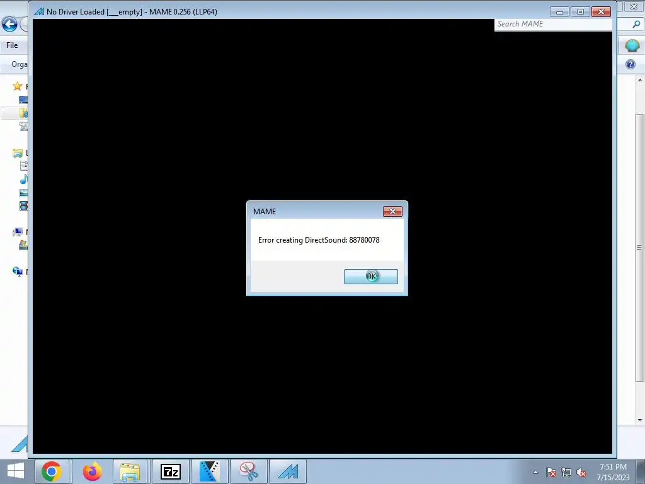Open 7-Zip from taskbar
The width and height of the screenshot is (645, 484).
click(170, 471)
